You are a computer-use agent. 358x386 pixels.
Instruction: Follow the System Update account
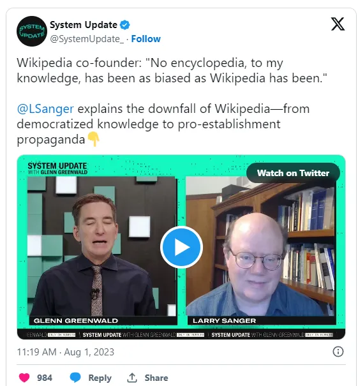coord(145,39)
